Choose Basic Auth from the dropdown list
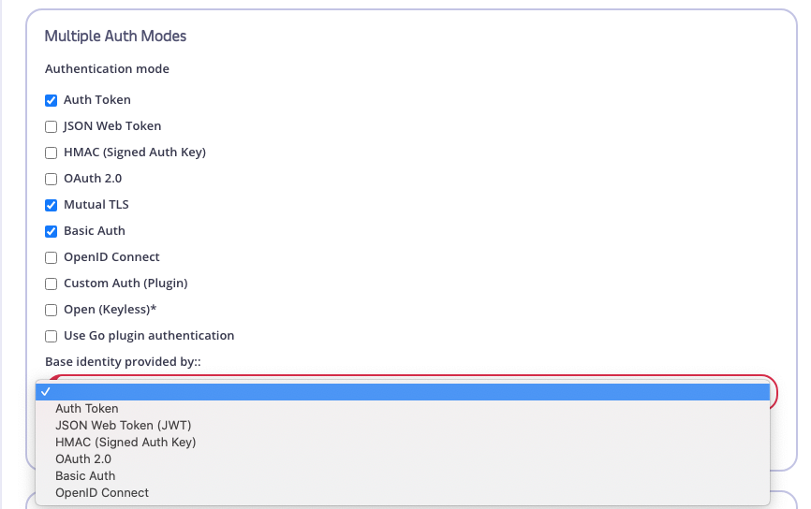This screenshot has width=811, height=509. point(85,476)
